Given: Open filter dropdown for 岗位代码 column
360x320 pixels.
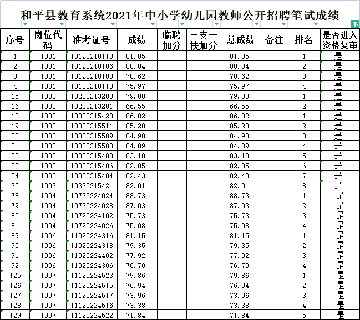Looking at the screenshot, I should (x=62, y=24).
